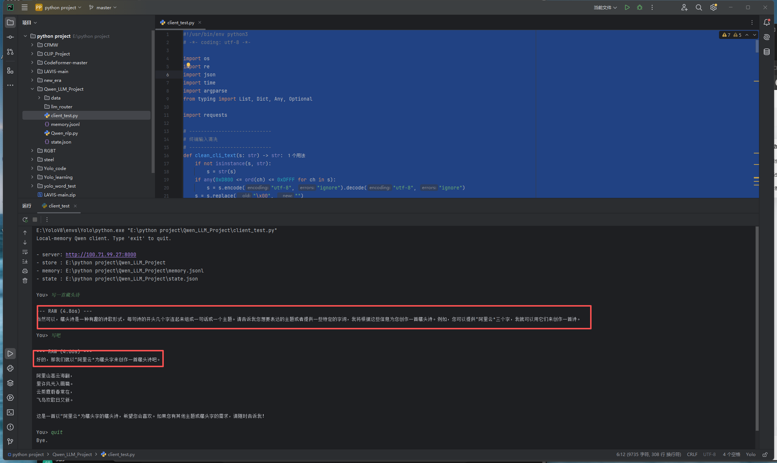Switch to the client_test run tab
The width and height of the screenshot is (777, 463).
(x=59, y=206)
